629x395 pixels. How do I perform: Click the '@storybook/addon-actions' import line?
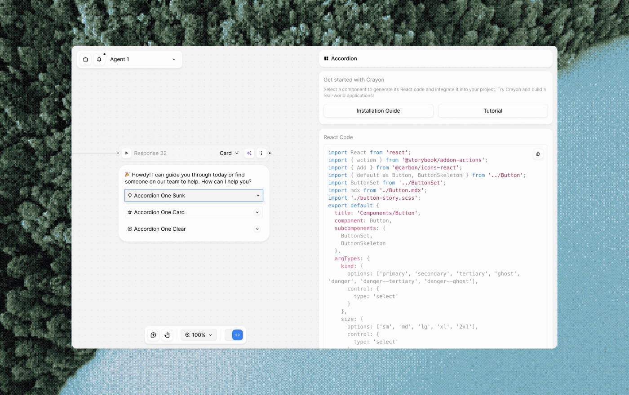[x=408, y=160]
